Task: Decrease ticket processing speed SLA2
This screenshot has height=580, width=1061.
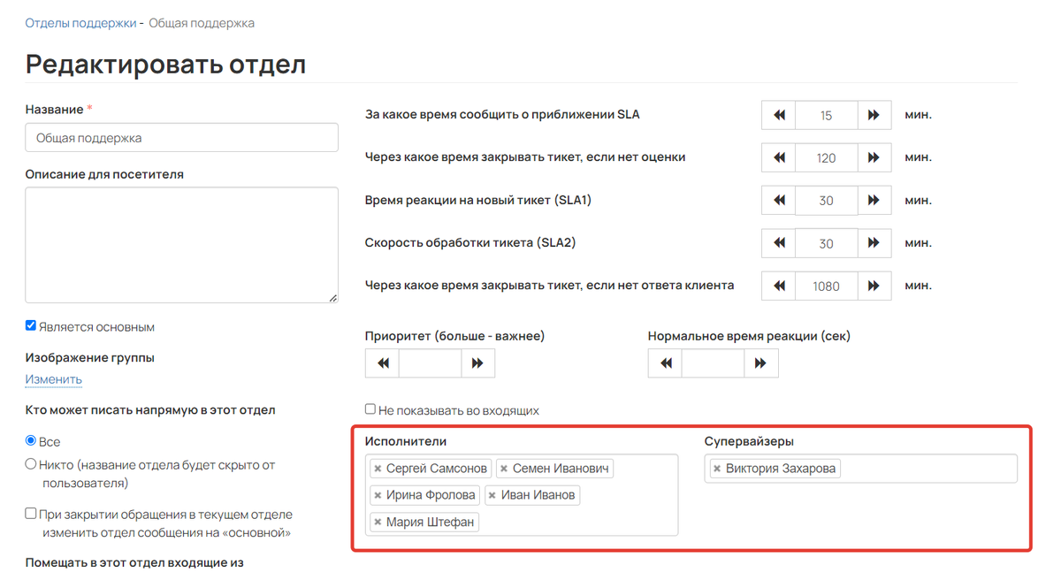Action: pos(779,243)
